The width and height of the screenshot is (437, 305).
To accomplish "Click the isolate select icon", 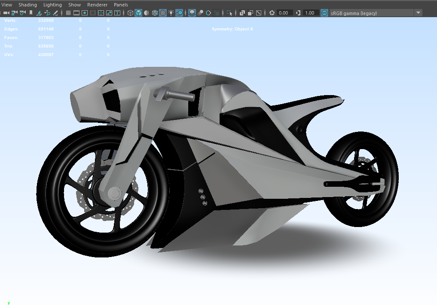I will click(229, 13).
